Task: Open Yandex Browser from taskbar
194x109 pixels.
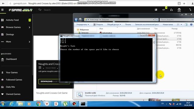Action: coord(47,104)
